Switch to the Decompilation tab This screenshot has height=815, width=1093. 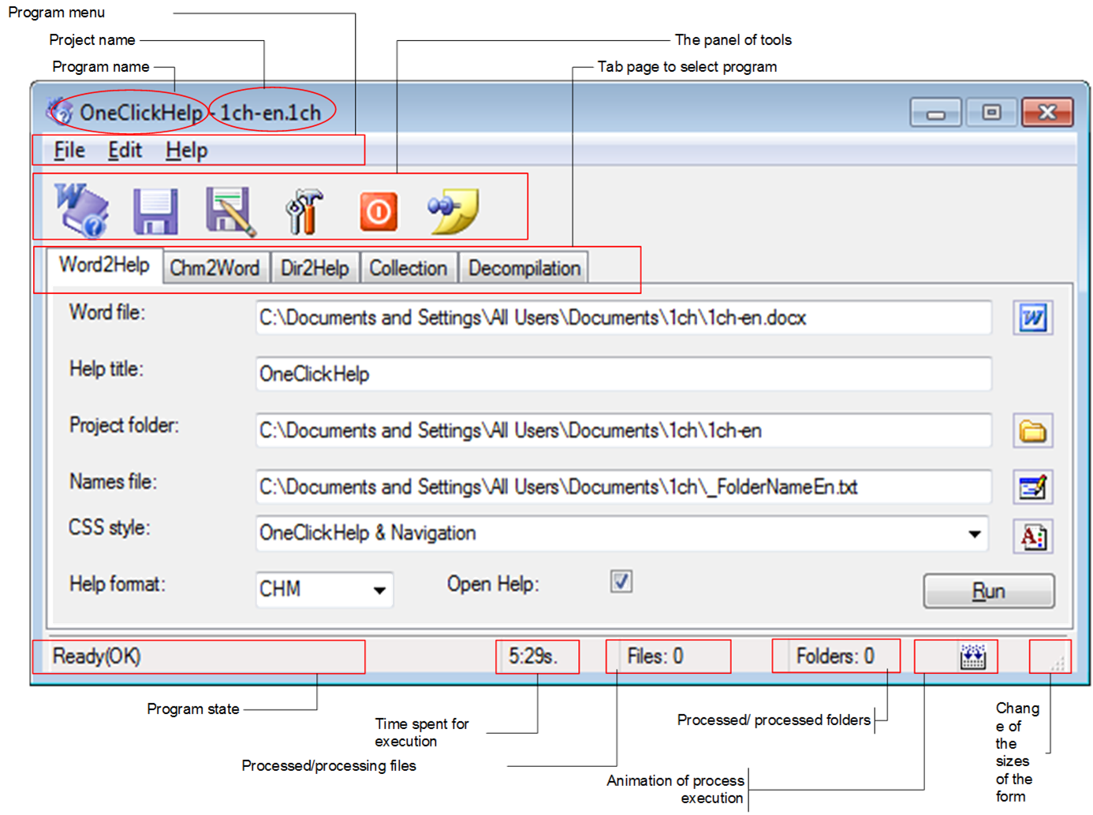[524, 268]
